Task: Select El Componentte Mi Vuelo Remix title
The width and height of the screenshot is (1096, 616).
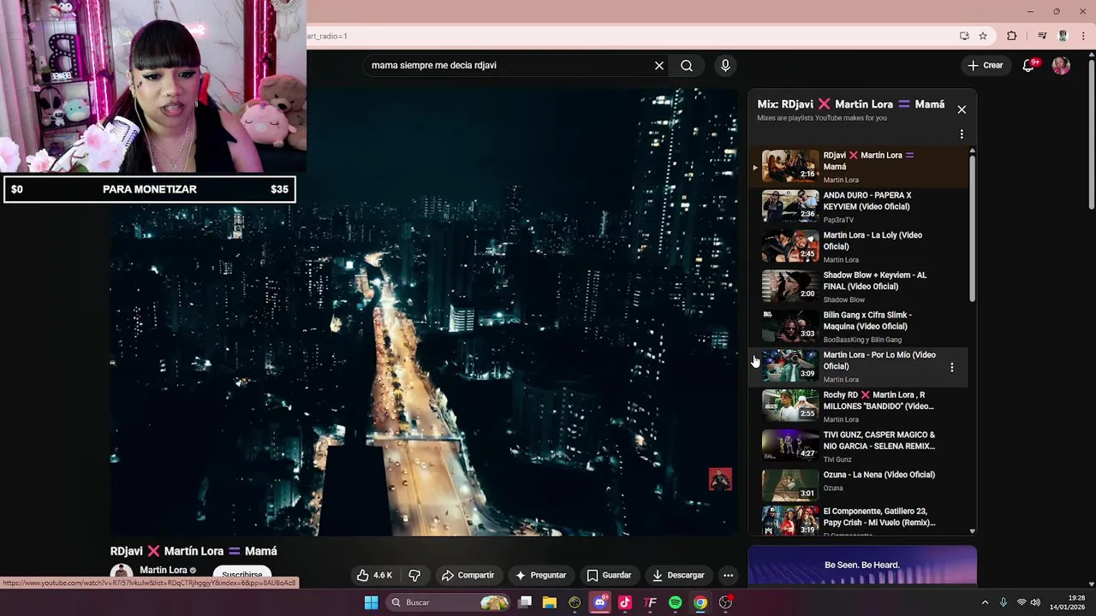Action: (x=879, y=517)
